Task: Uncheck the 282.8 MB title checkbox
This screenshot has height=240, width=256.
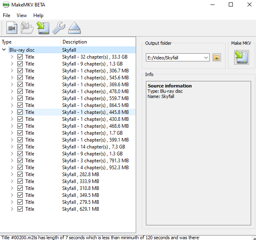Action: click(x=20, y=175)
